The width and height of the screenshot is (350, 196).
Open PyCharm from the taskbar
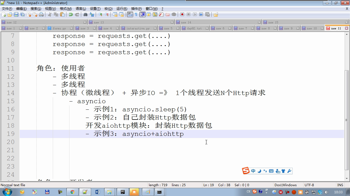122,192
